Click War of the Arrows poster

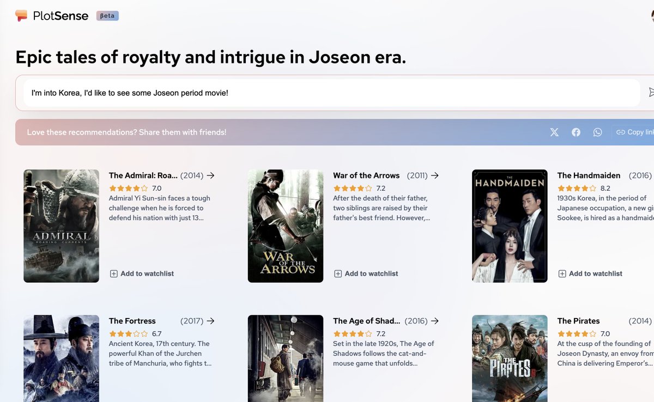tap(286, 226)
